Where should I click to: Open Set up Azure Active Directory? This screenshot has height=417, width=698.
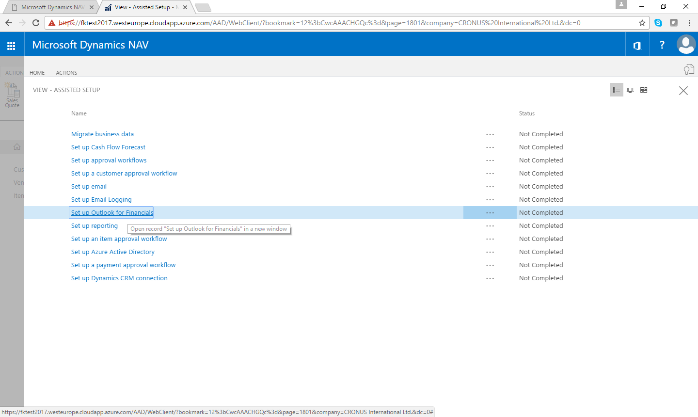(112, 252)
